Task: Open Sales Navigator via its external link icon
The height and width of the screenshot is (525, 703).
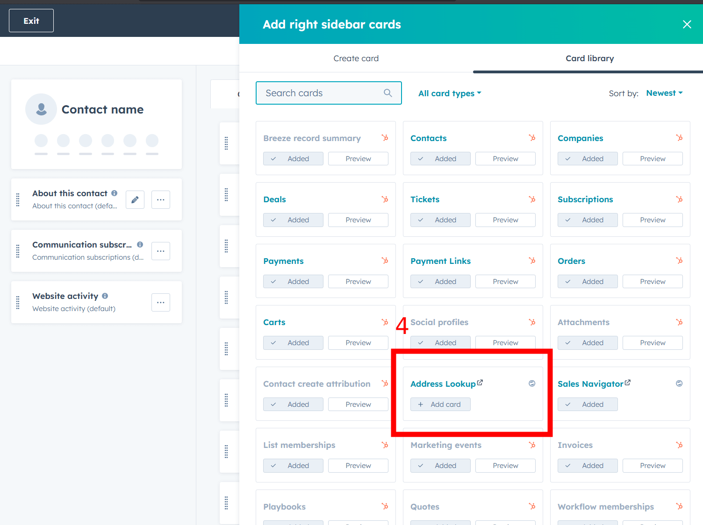Action: [x=627, y=382]
